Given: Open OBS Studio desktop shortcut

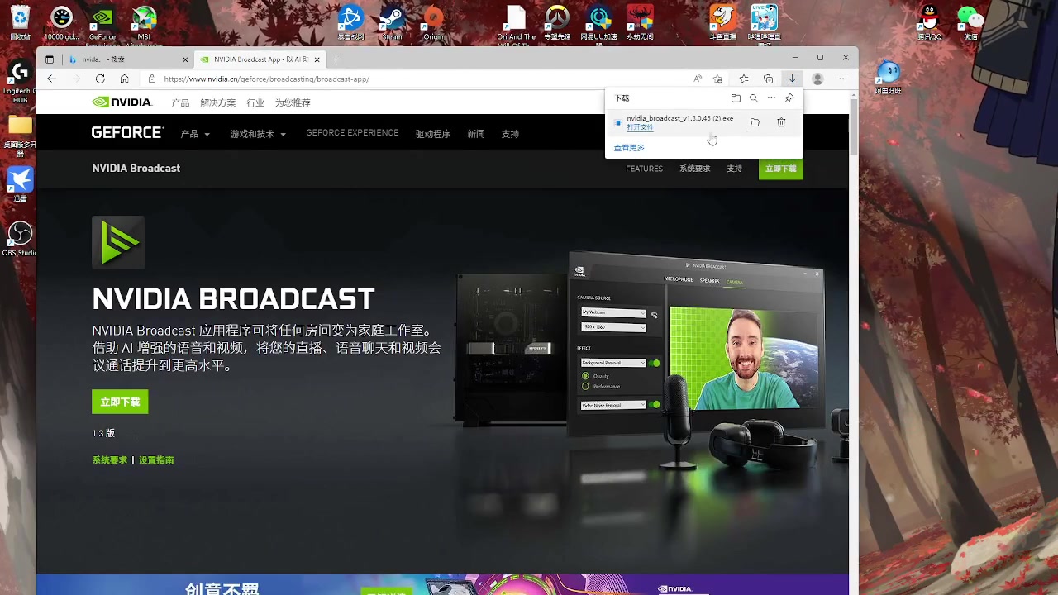Looking at the screenshot, I should pos(20,239).
